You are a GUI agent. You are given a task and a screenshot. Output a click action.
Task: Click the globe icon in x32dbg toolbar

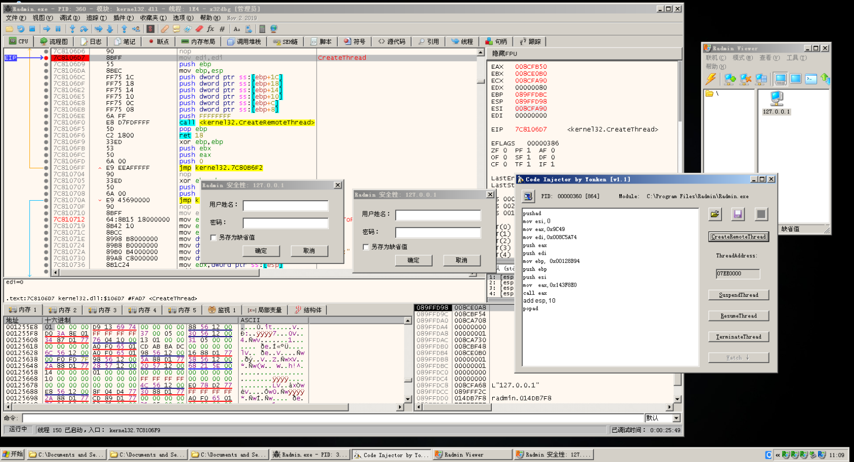274,29
